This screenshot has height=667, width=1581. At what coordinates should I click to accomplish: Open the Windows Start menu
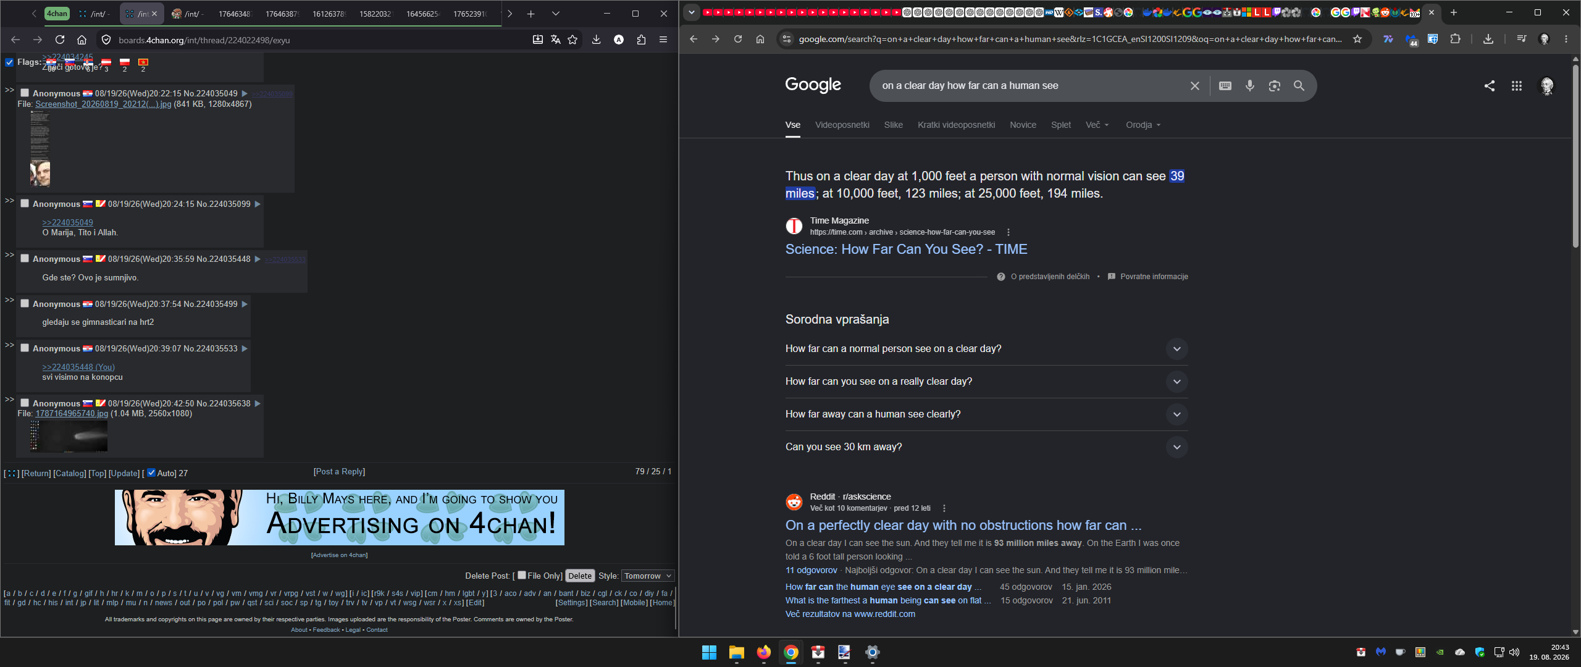click(x=709, y=652)
